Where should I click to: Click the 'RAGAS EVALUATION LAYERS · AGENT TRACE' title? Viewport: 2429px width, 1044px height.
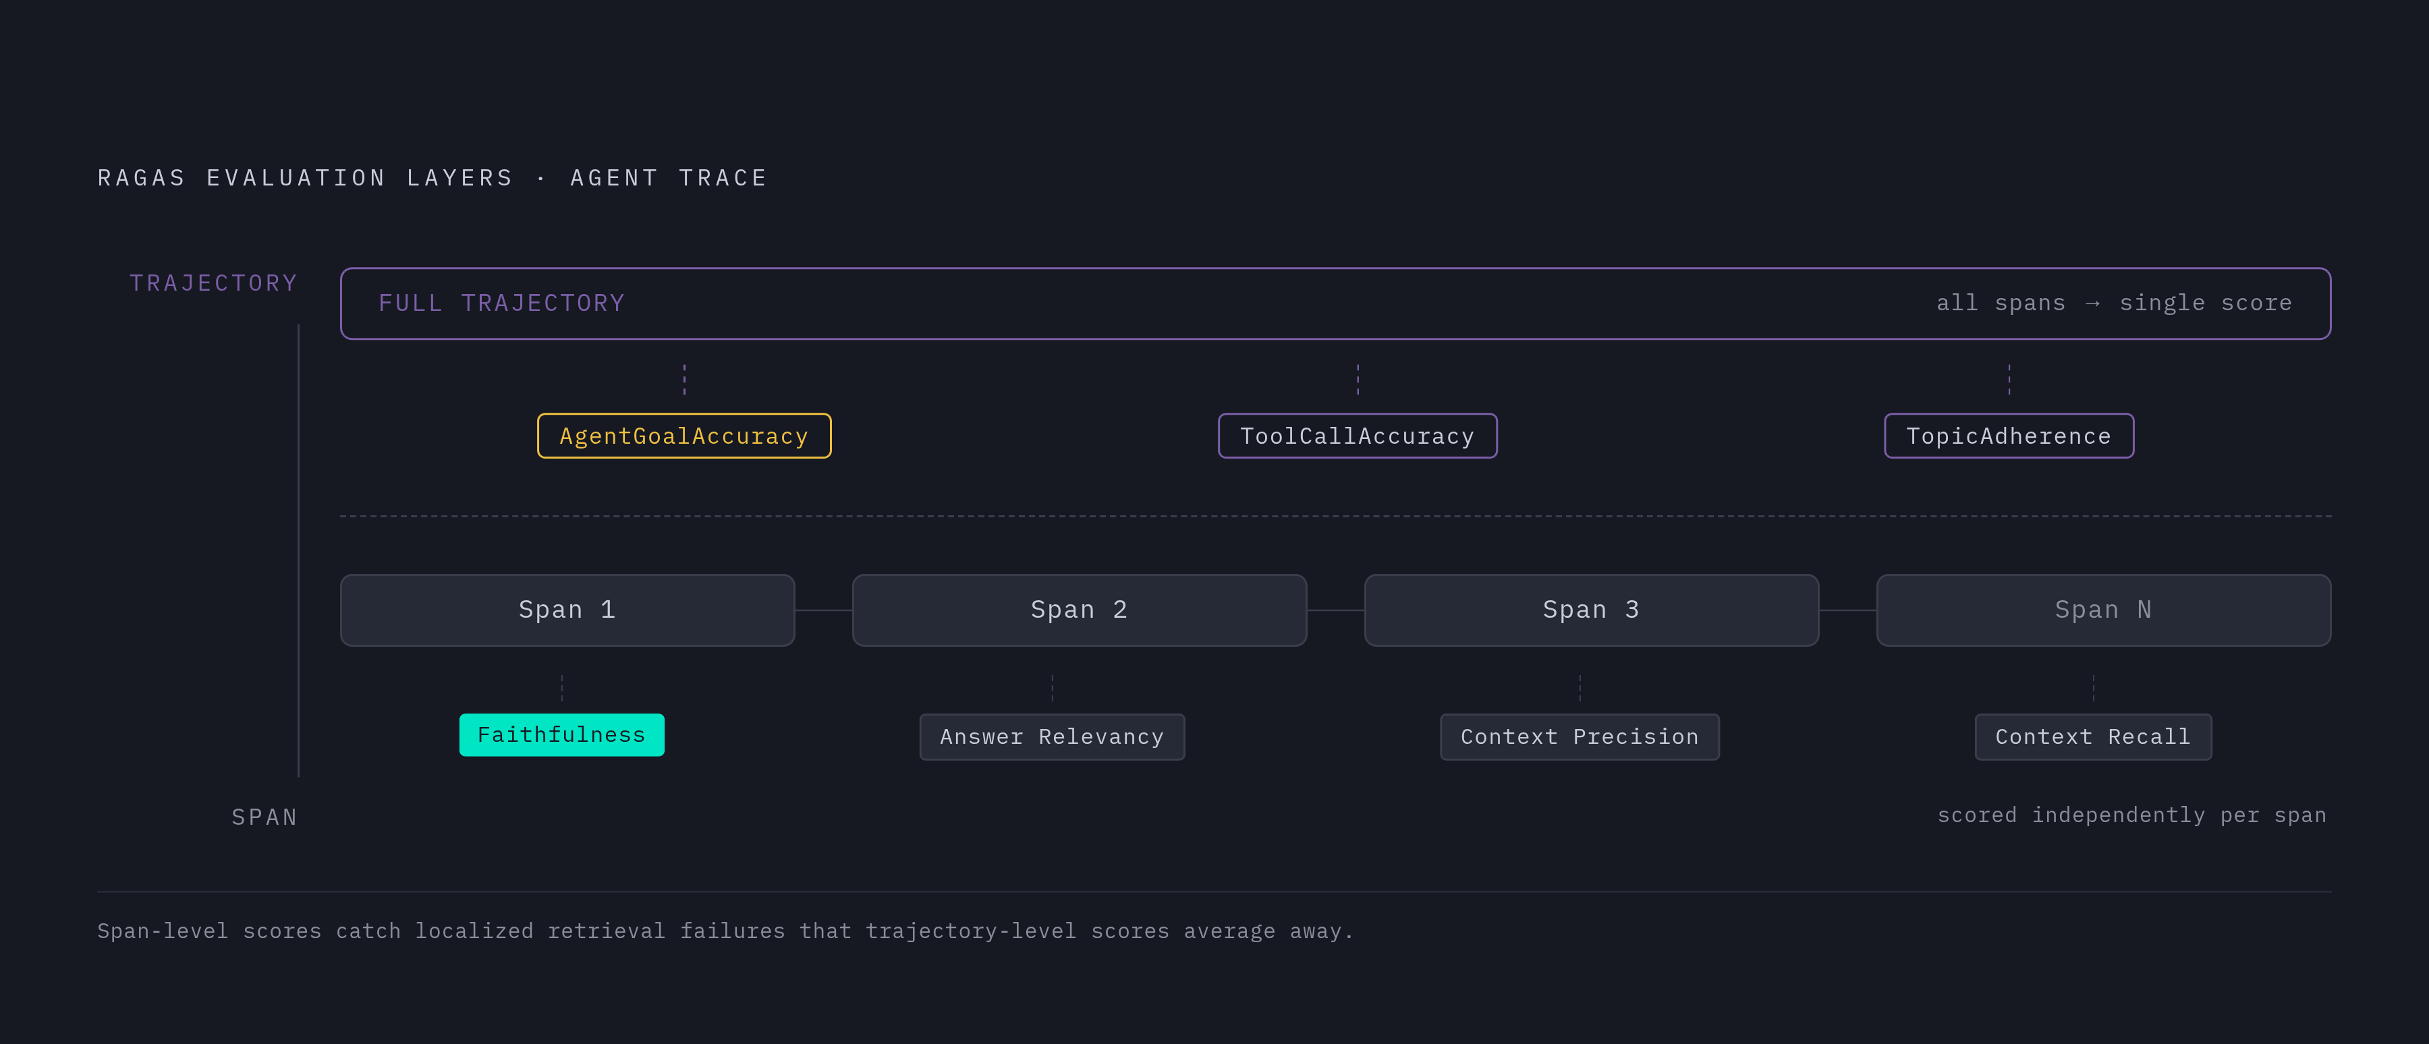coord(432,178)
